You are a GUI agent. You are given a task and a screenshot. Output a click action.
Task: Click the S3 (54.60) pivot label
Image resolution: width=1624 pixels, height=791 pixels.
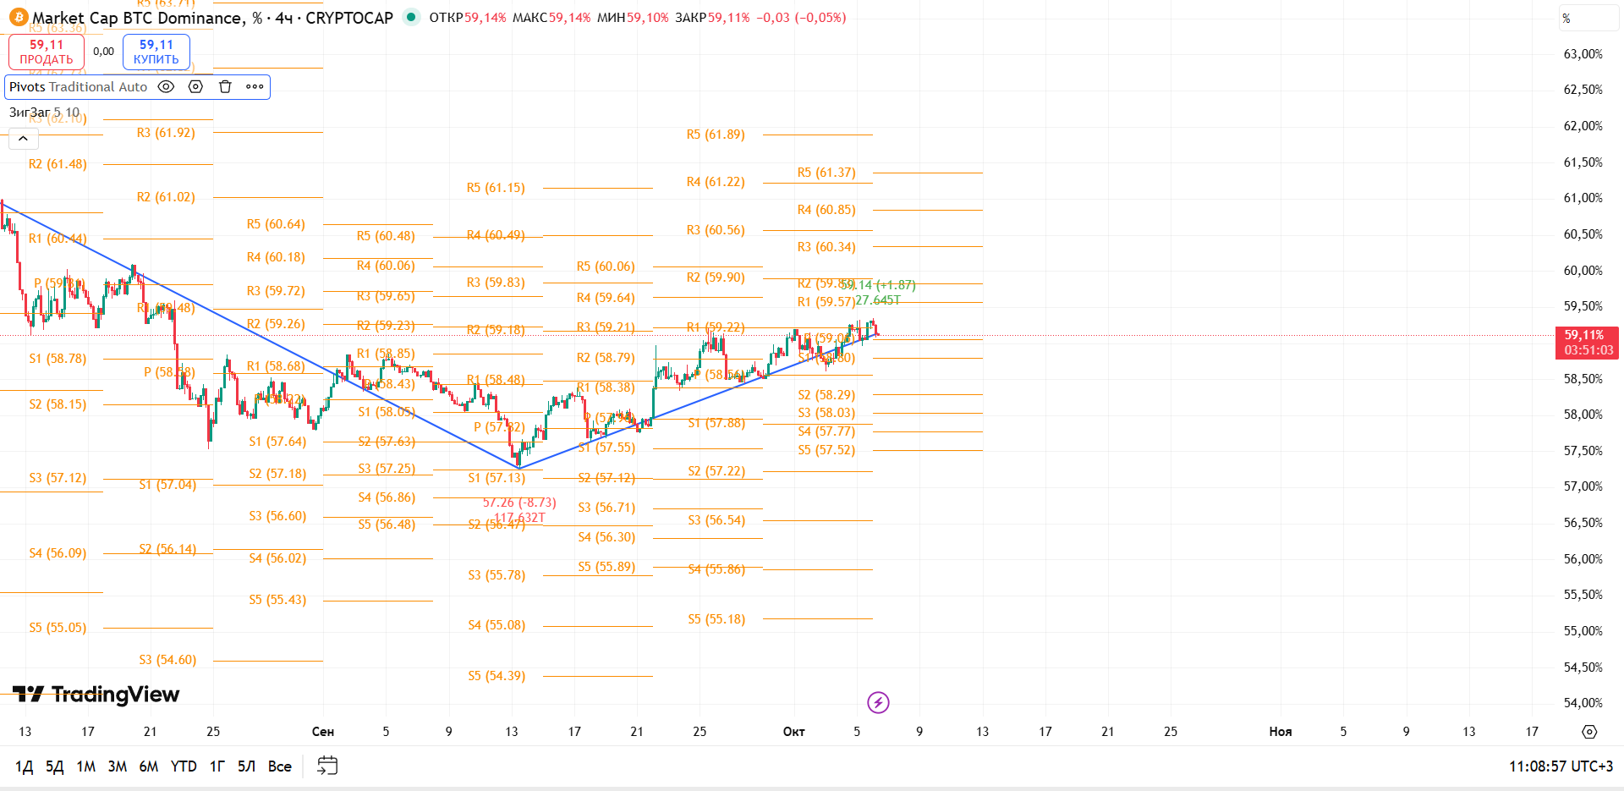167,660
